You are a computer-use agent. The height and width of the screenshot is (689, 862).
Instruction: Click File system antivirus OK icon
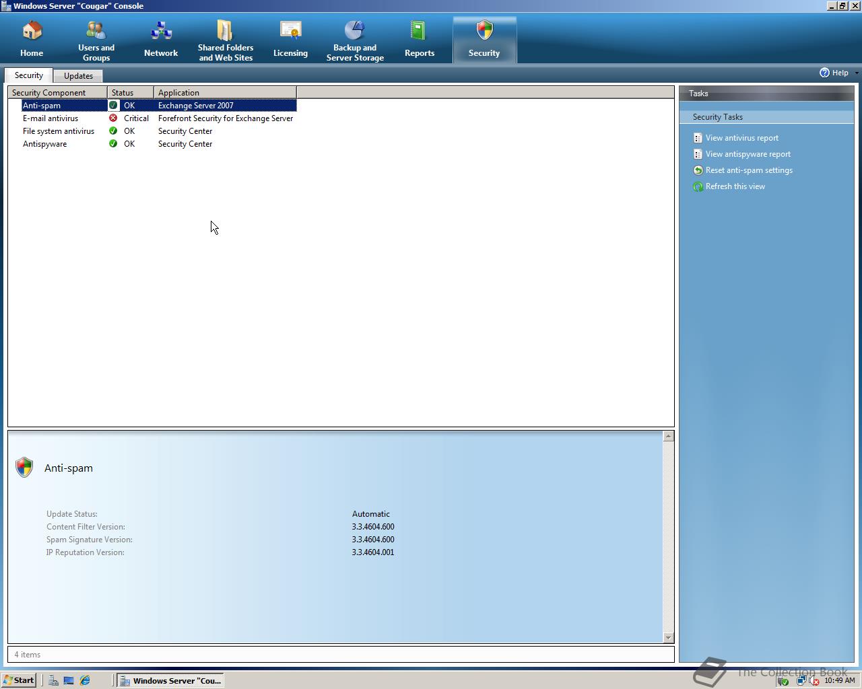tap(113, 131)
